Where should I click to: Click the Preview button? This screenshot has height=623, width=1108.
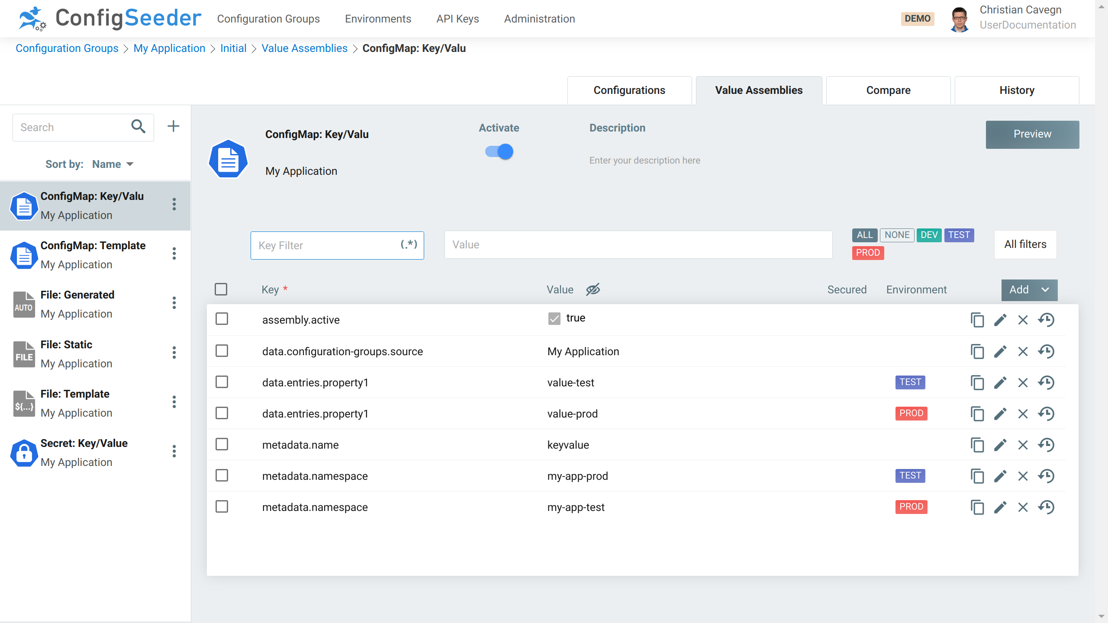click(x=1032, y=134)
